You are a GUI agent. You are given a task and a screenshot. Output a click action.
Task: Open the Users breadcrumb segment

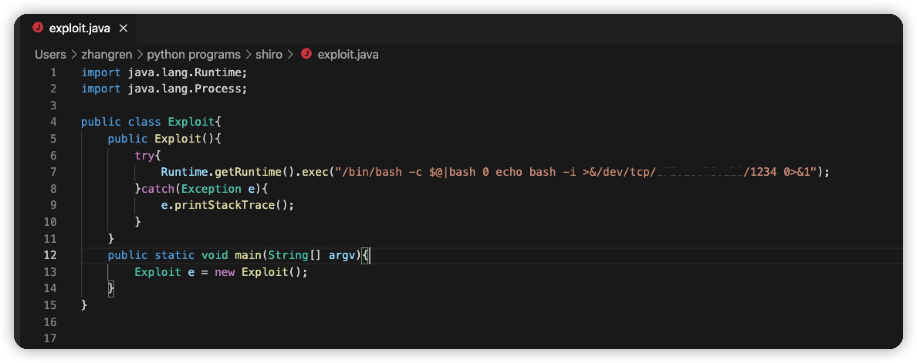(x=51, y=54)
